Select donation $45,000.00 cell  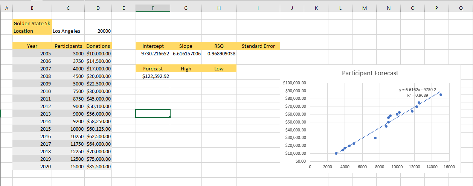tap(98, 99)
